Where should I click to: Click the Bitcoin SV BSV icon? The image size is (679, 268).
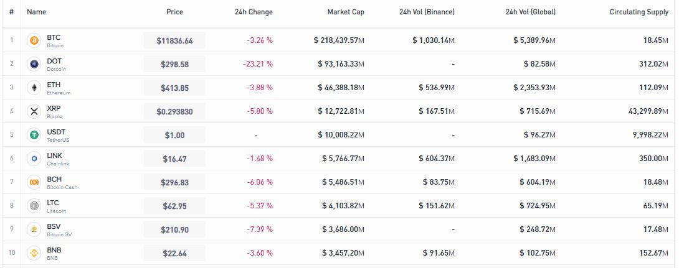click(34, 229)
